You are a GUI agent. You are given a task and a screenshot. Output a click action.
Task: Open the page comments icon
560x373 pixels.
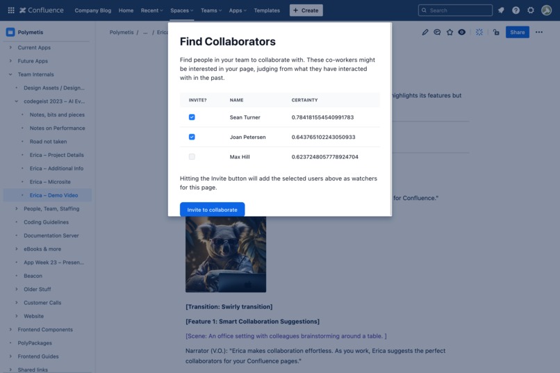[x=437, y=32]
